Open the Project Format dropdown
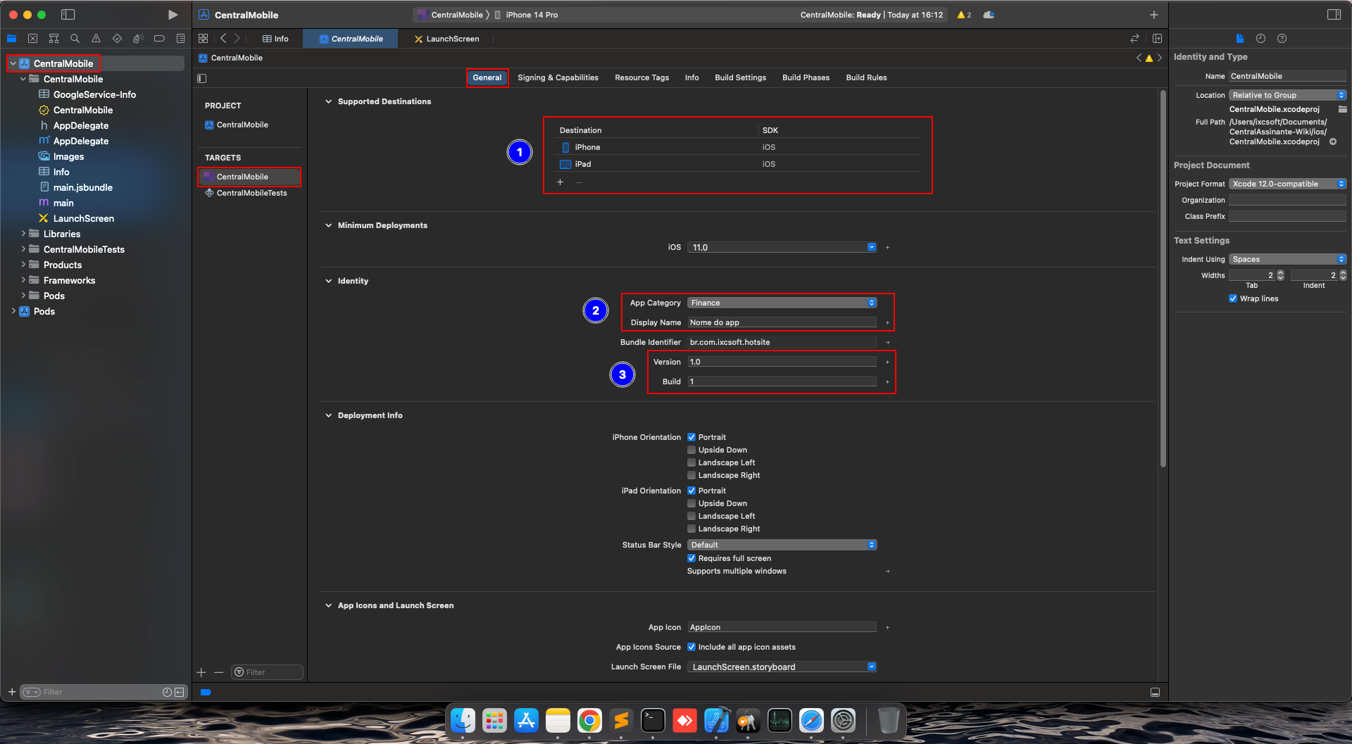 point(1287,184)
